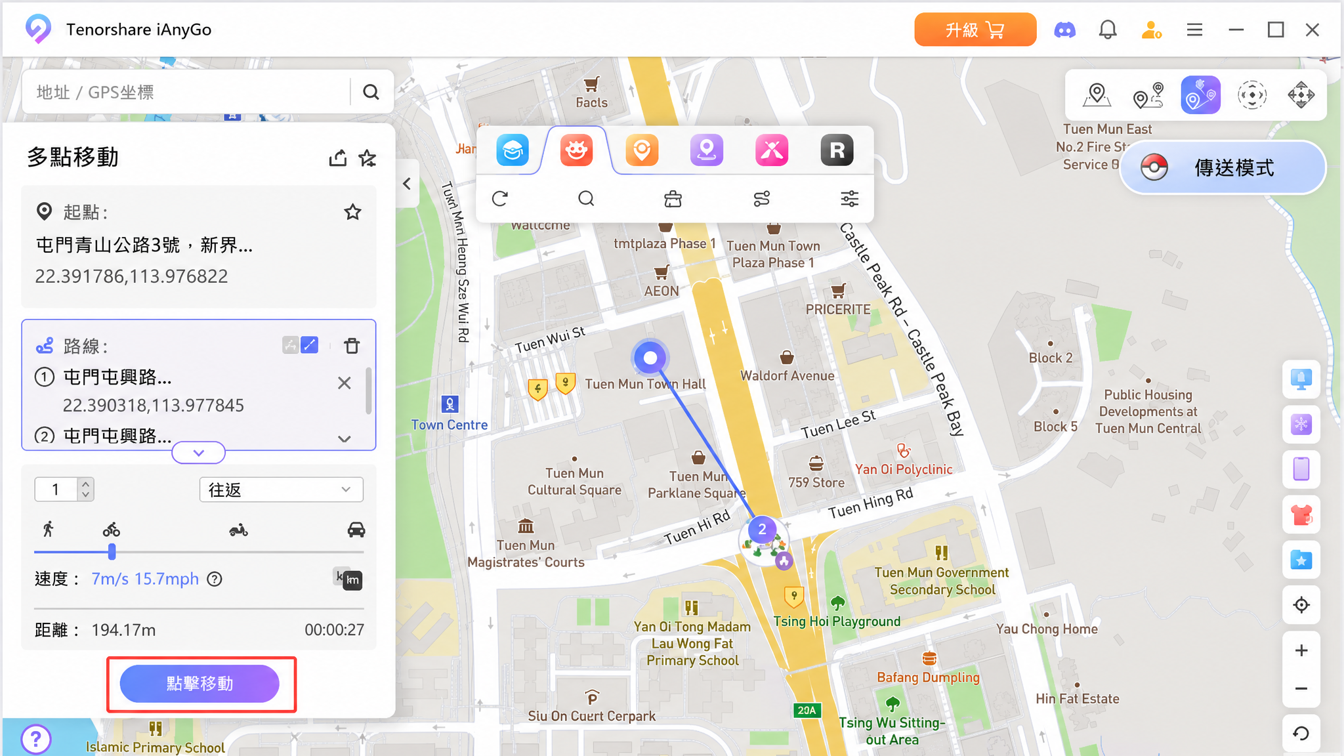
Task: Click the search magnifier beside address field
Action: tap(371, 92)
